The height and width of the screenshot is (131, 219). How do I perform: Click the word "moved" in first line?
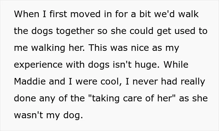tap(85, 14)
